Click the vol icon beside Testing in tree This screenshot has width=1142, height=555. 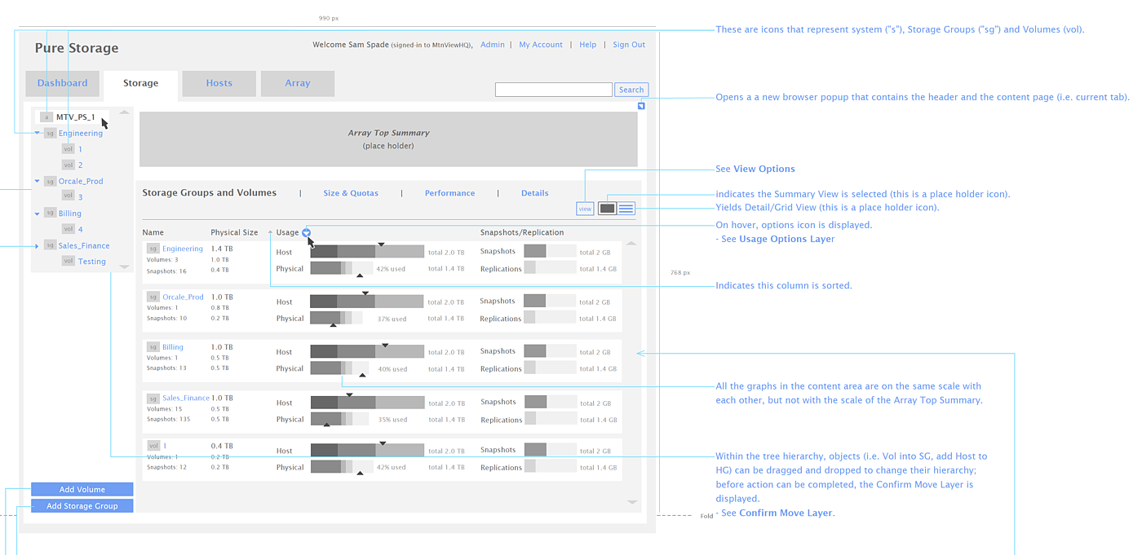69,262
